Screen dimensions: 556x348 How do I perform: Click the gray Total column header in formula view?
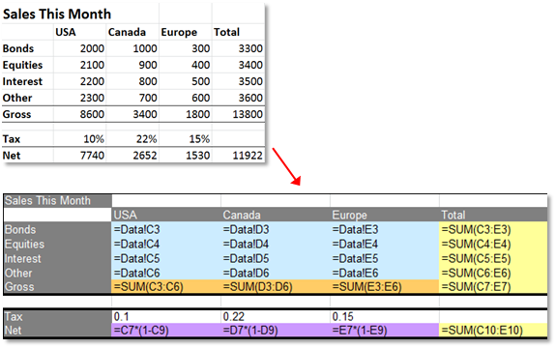(x=493, y=215)
